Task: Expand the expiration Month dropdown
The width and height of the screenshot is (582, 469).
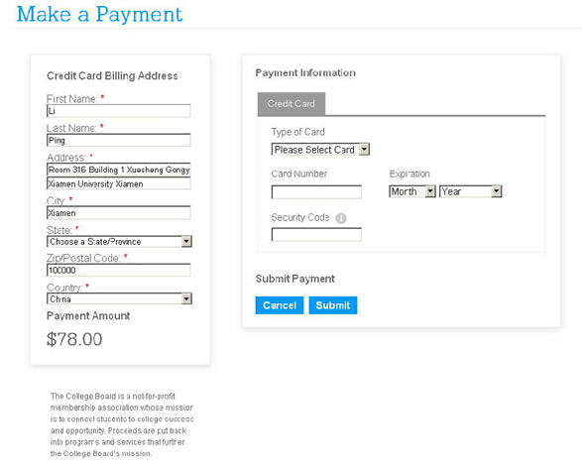Action: [x=412, y=191]
